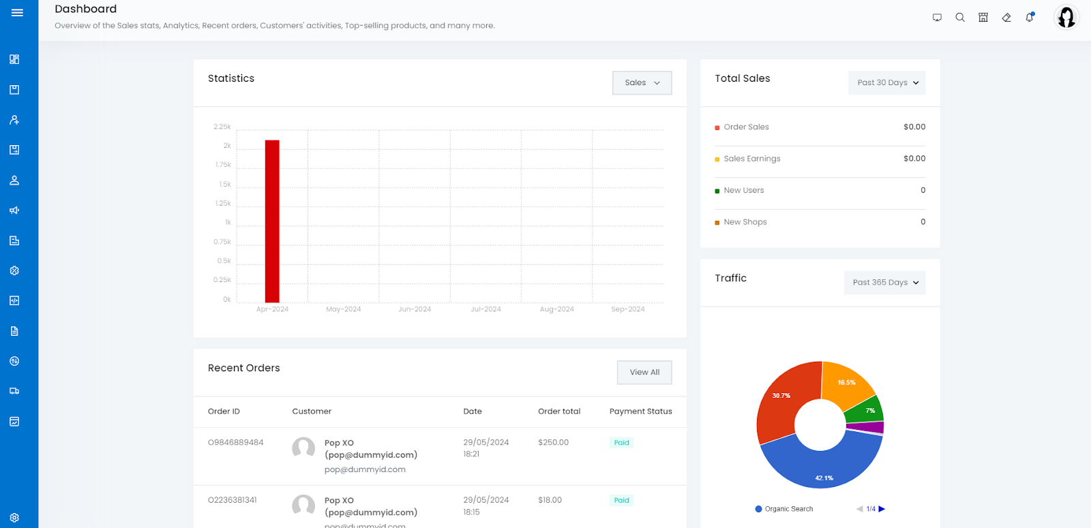Image resolution: width=1091 pixels, height=528 pixels.
Task: Click the $18.00 order total
Action: tap(550, 500)
